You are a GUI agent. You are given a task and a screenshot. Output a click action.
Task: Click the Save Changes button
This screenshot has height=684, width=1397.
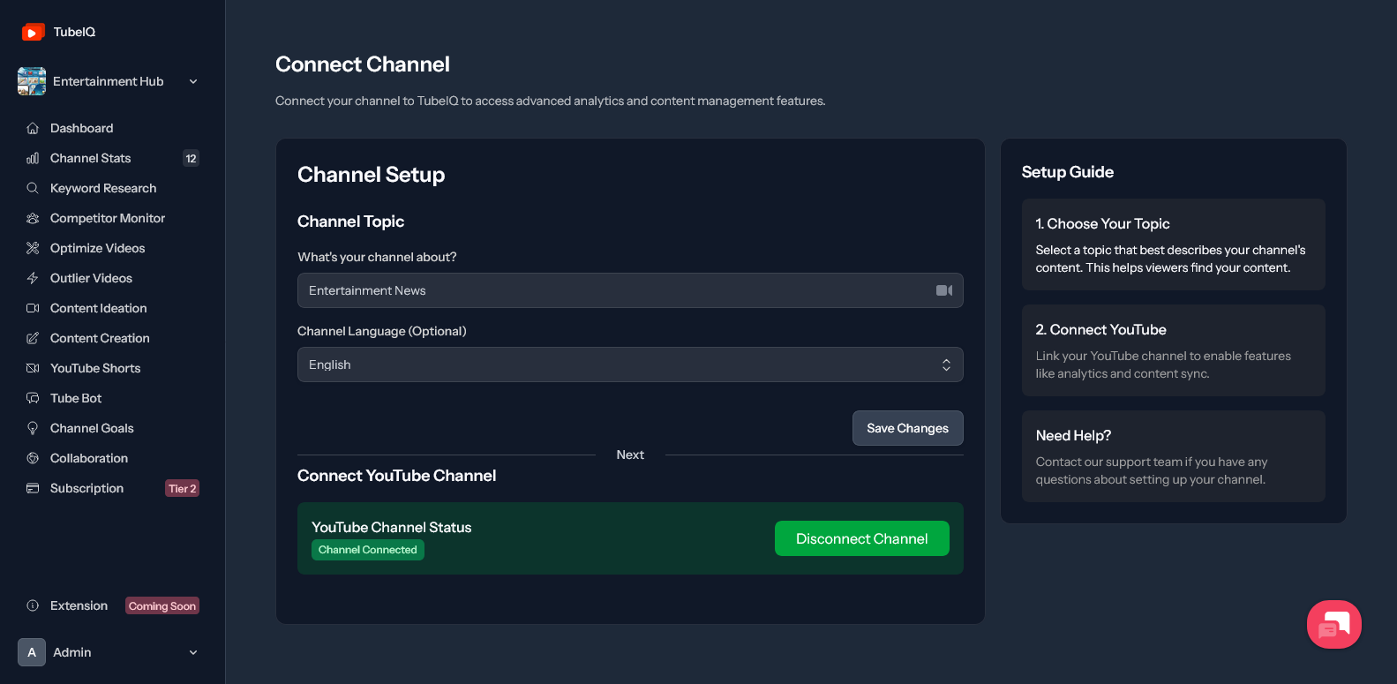(907, 428)
